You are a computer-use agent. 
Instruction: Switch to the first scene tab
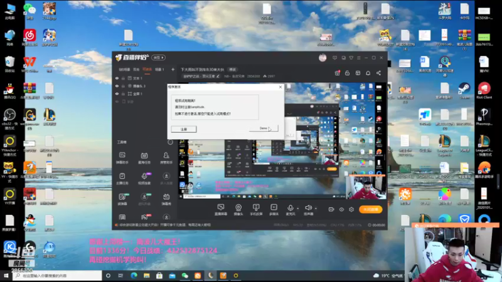click(124, 70)
